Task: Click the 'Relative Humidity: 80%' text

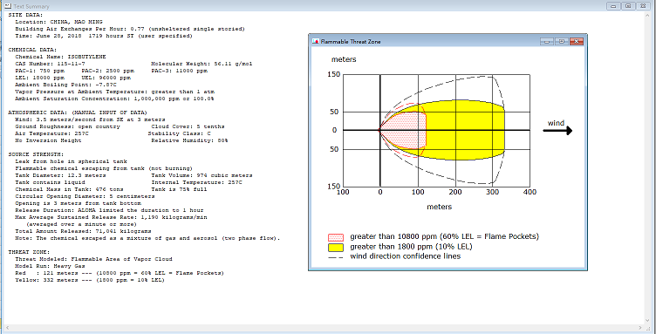Action: point(189,140)
